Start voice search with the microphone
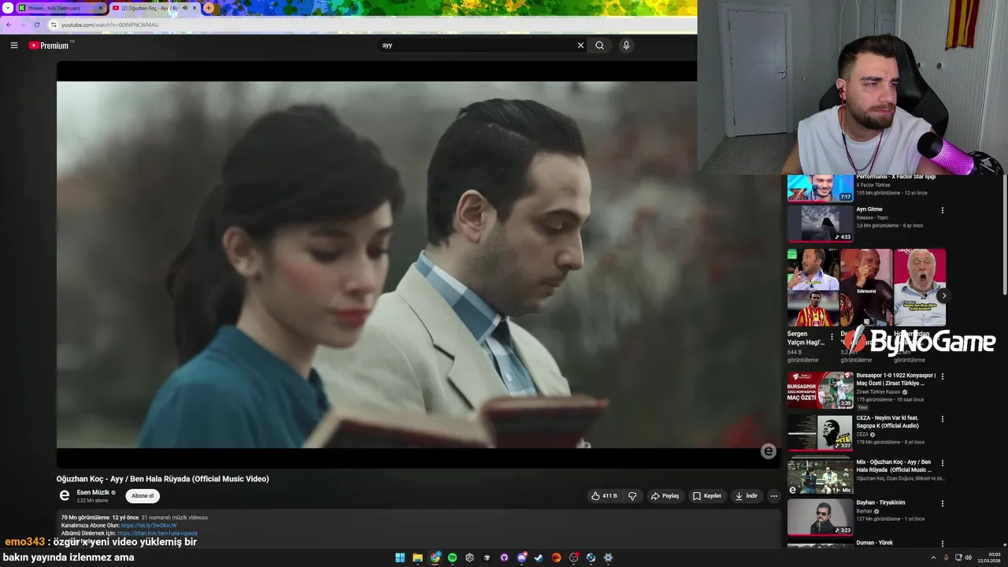The width and height of the screenshot is (1008, 567). pyautogui.click(x=626, y=46)
